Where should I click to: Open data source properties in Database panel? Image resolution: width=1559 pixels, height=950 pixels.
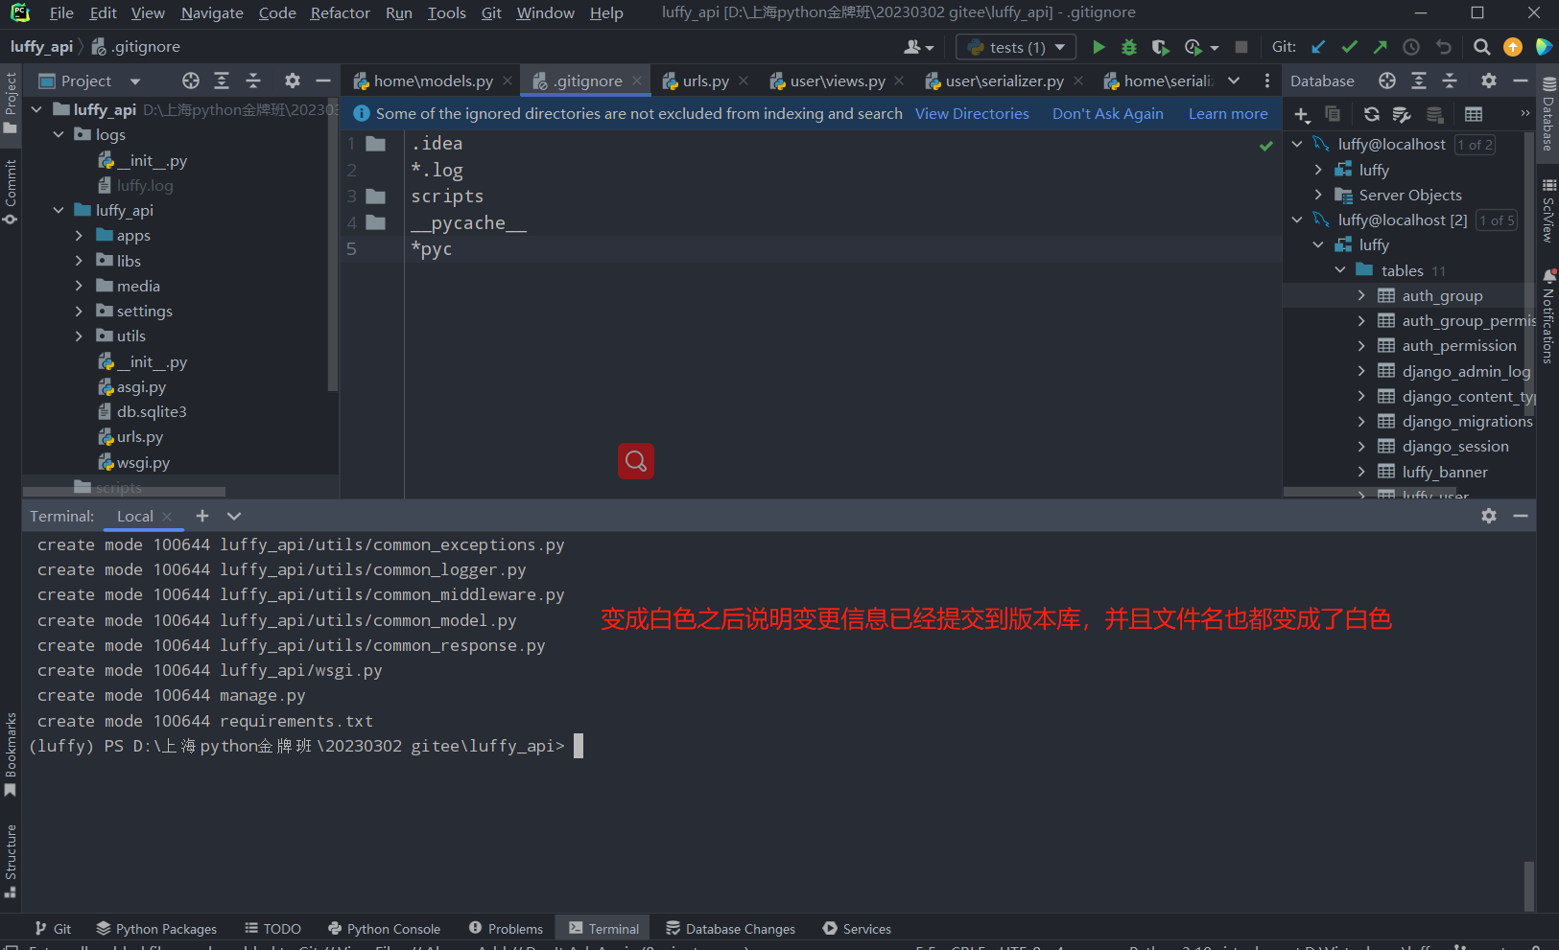coord(1402,115)
